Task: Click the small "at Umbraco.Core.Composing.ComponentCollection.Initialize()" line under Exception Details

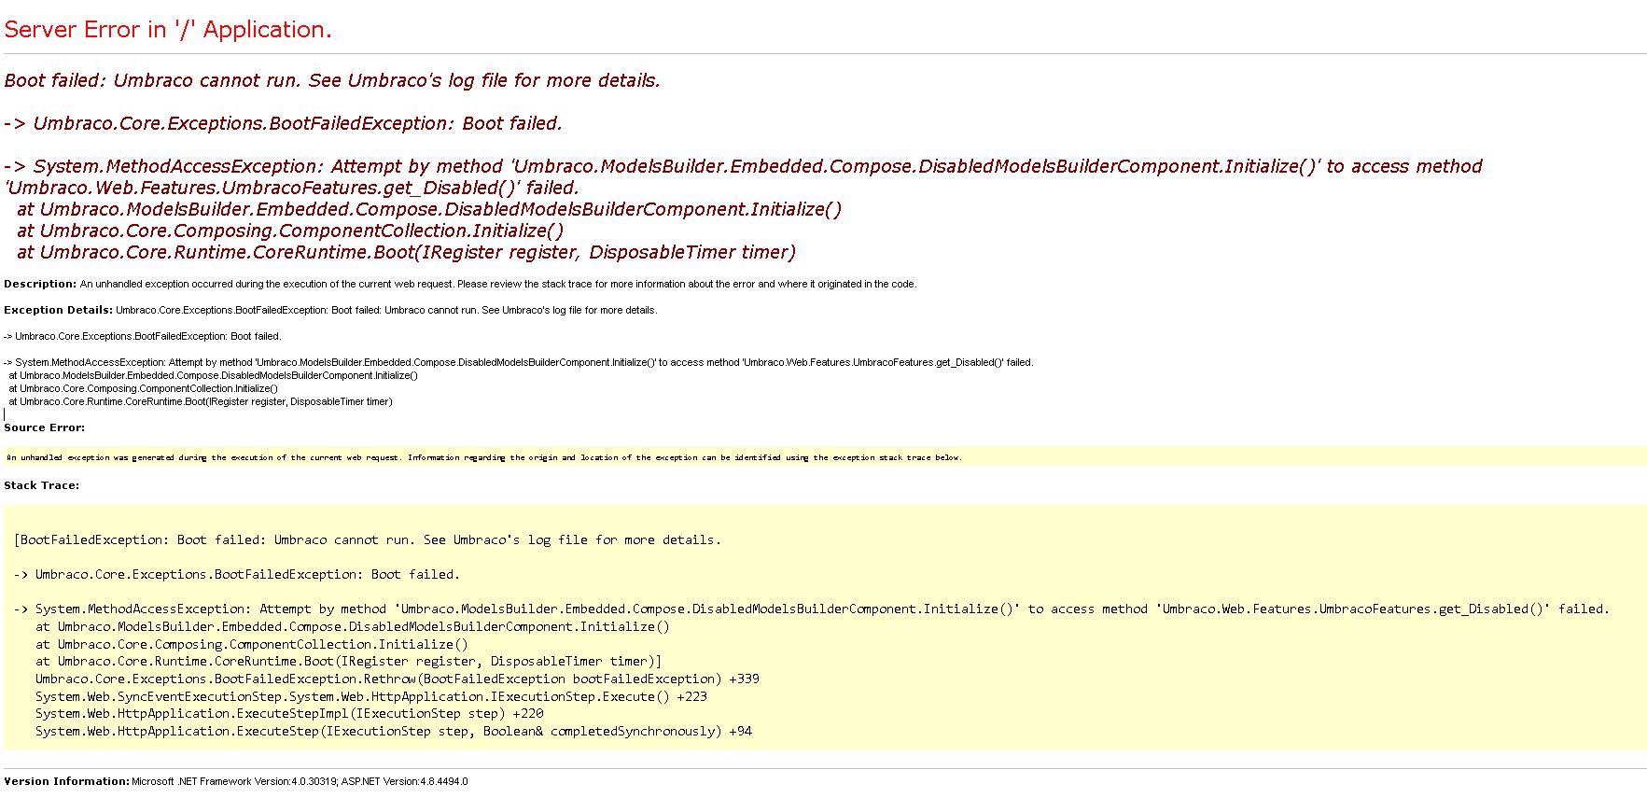Action: tap(144, 388)
